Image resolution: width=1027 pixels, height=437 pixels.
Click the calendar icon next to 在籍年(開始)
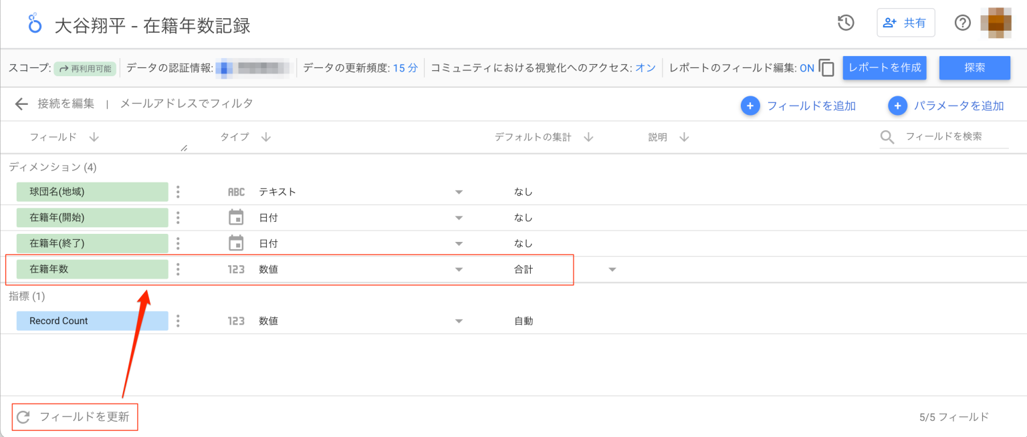tap(236, 217)
